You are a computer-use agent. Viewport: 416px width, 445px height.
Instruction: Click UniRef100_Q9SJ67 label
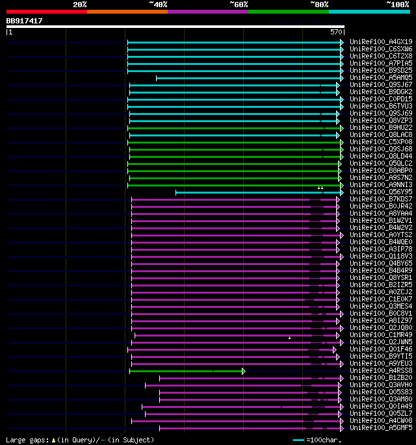coord(381,84)
